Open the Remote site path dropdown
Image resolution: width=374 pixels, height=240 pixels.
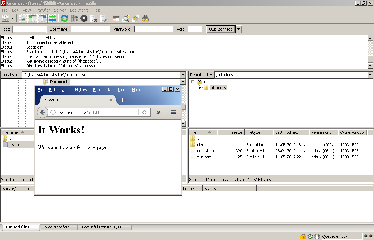370,75
